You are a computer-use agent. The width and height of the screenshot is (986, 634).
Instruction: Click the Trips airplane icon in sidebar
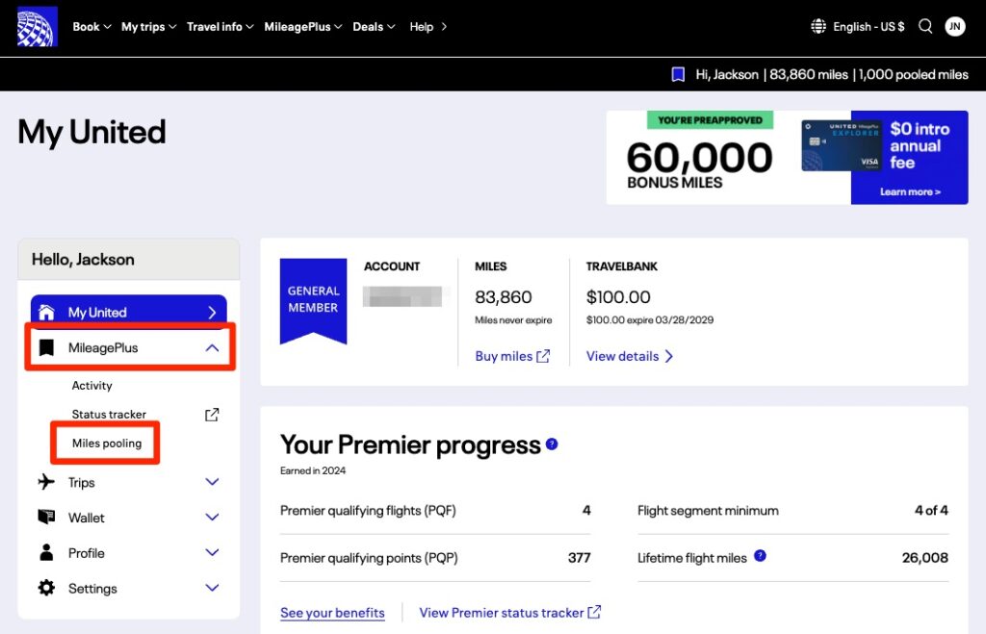click(46, 482)
